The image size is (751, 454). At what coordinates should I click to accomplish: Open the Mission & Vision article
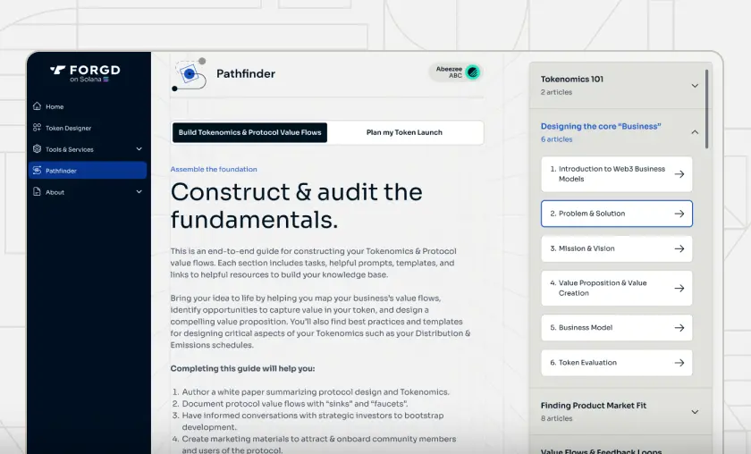pos(616,248)
